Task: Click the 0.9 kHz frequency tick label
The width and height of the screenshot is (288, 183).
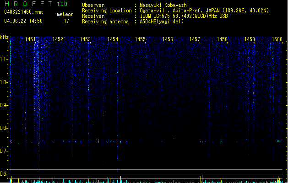Action: (4, 105)
